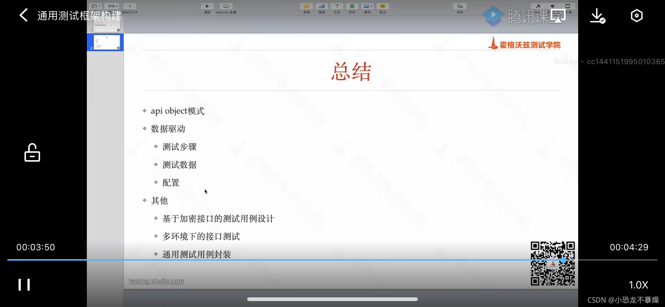Open the Format inspector brush icon
Image resolution: width=665 pixels, height=307 pixels.
pos(538,6)
